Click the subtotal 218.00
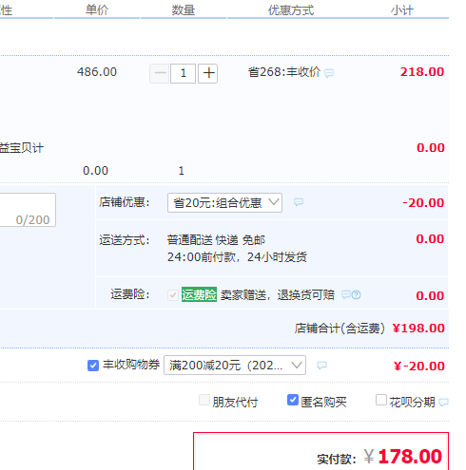This screenshot has height=470, width=466. tap(422, 72)
